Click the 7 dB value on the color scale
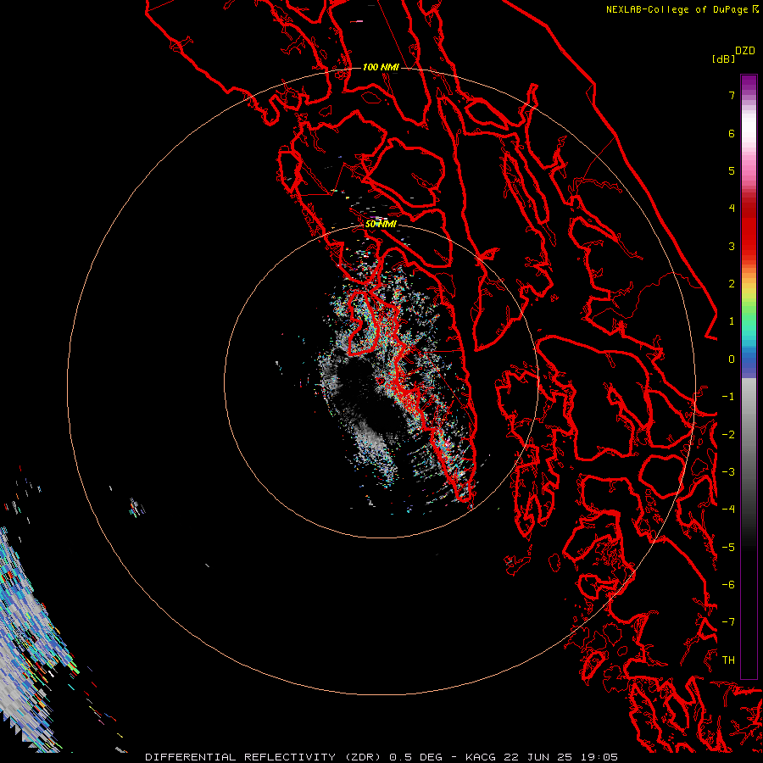This screenshot has width=763, height=763. (732, 95)
